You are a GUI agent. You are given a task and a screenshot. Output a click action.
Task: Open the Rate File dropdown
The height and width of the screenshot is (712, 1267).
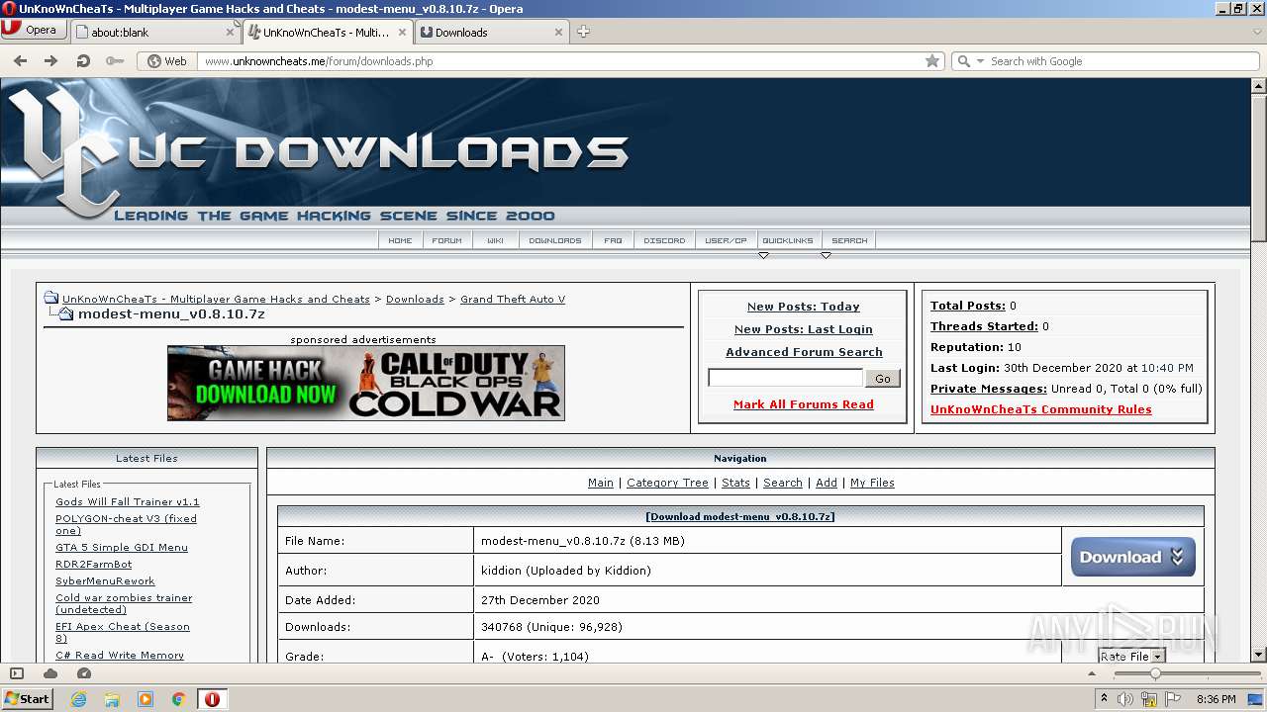pyautogui.click(x=1131, y=656)
